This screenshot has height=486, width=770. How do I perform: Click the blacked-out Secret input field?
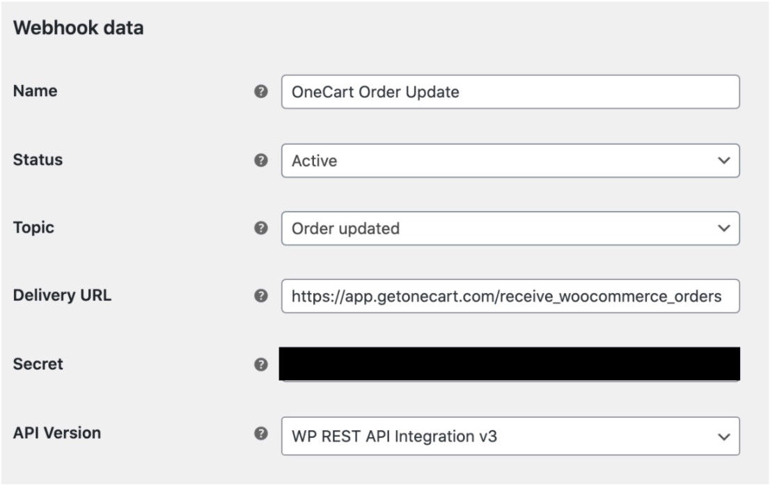(510, 364)
